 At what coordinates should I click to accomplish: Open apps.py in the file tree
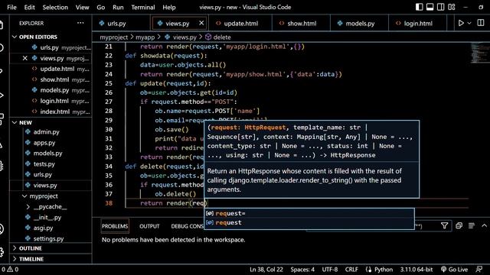[x=44, y=143]
